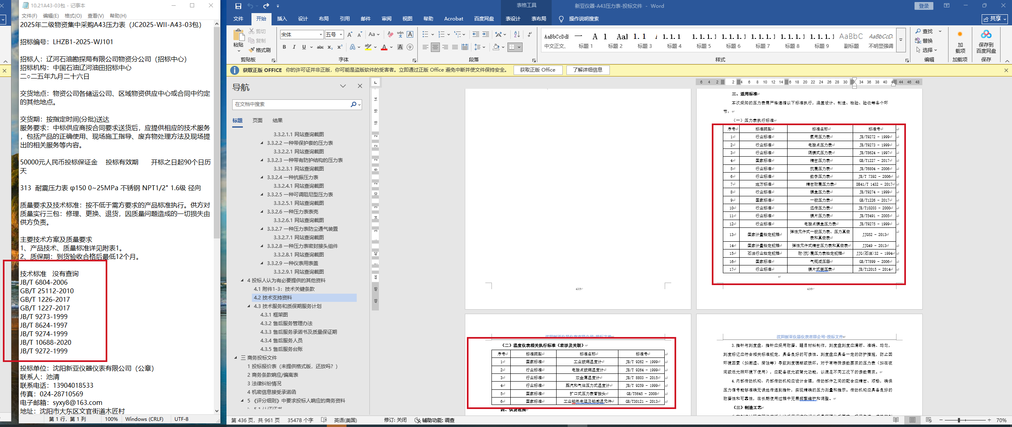Viewport: 1012px width, 427px height.
Task: Insert an enclosed character with the circled 字 icon
Action: [x=410, y=47]
